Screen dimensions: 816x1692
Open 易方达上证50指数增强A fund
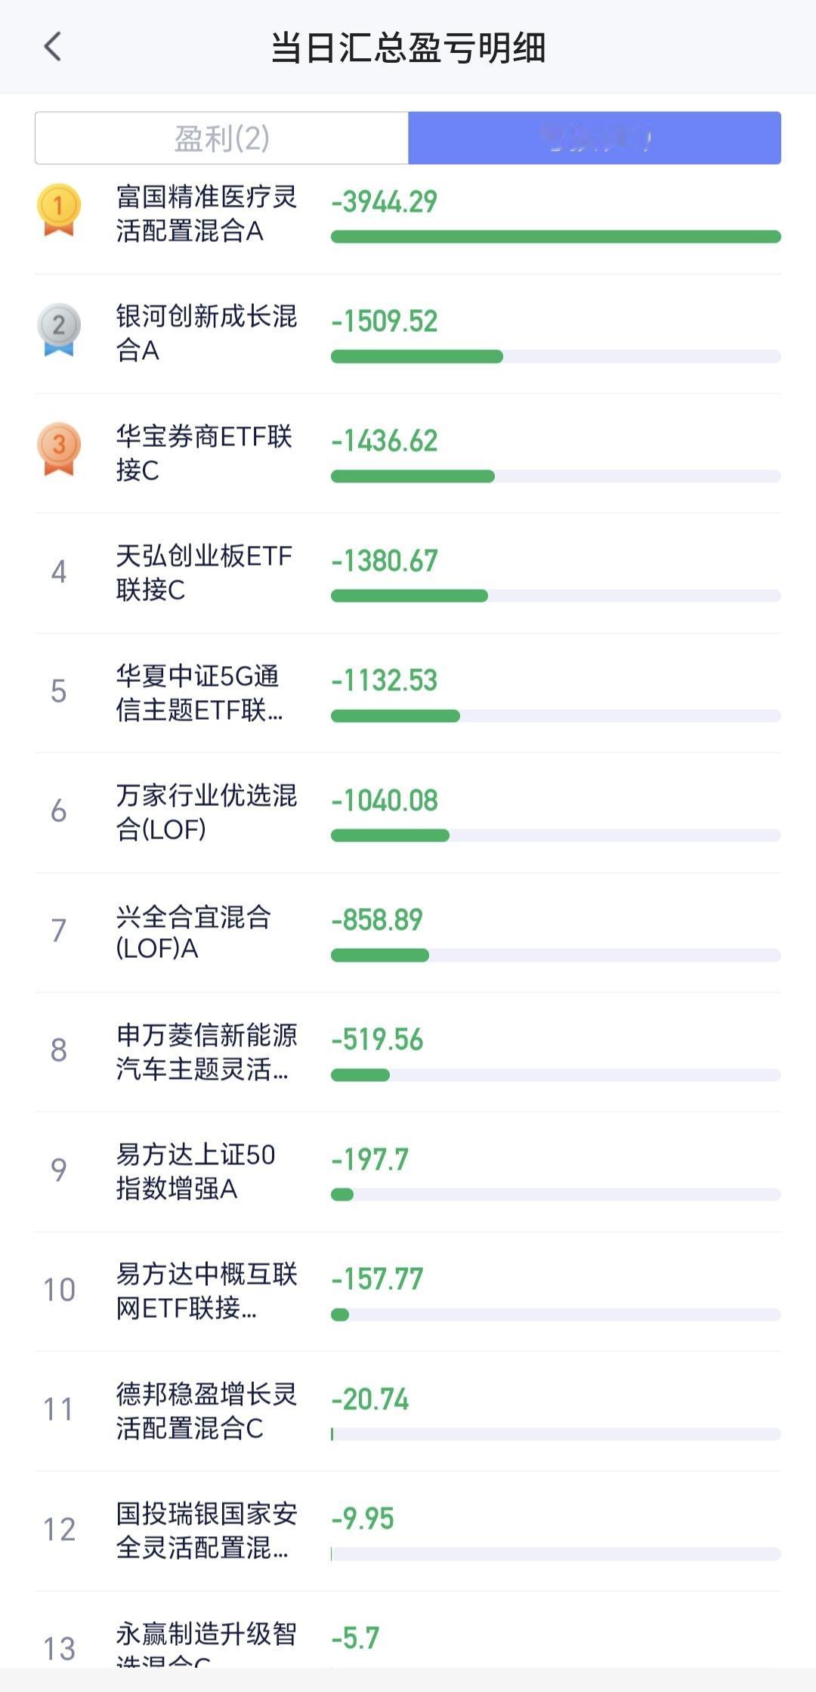(x=196, y=1171)
